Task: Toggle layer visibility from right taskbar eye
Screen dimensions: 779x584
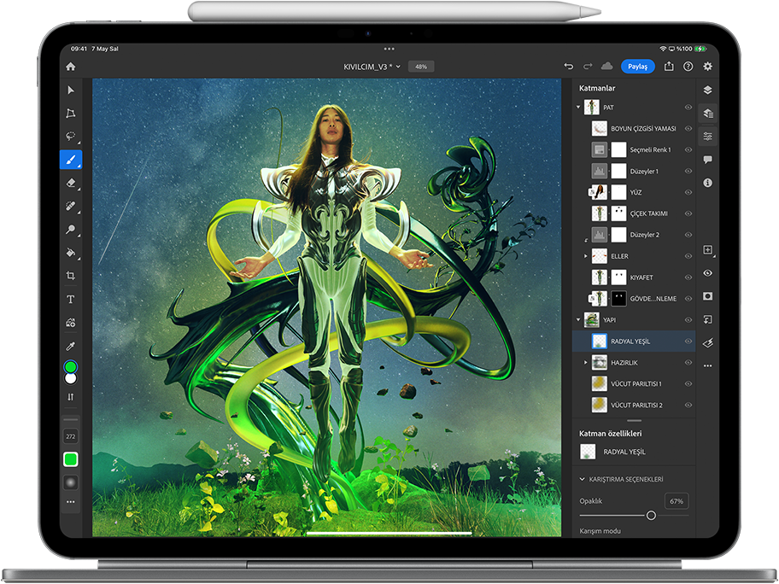Action: click(x=708, y=273)
